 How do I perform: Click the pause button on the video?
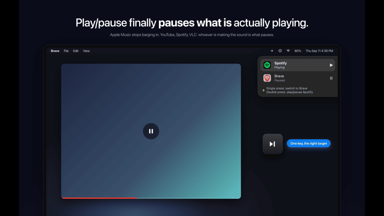tap(151, 131)
